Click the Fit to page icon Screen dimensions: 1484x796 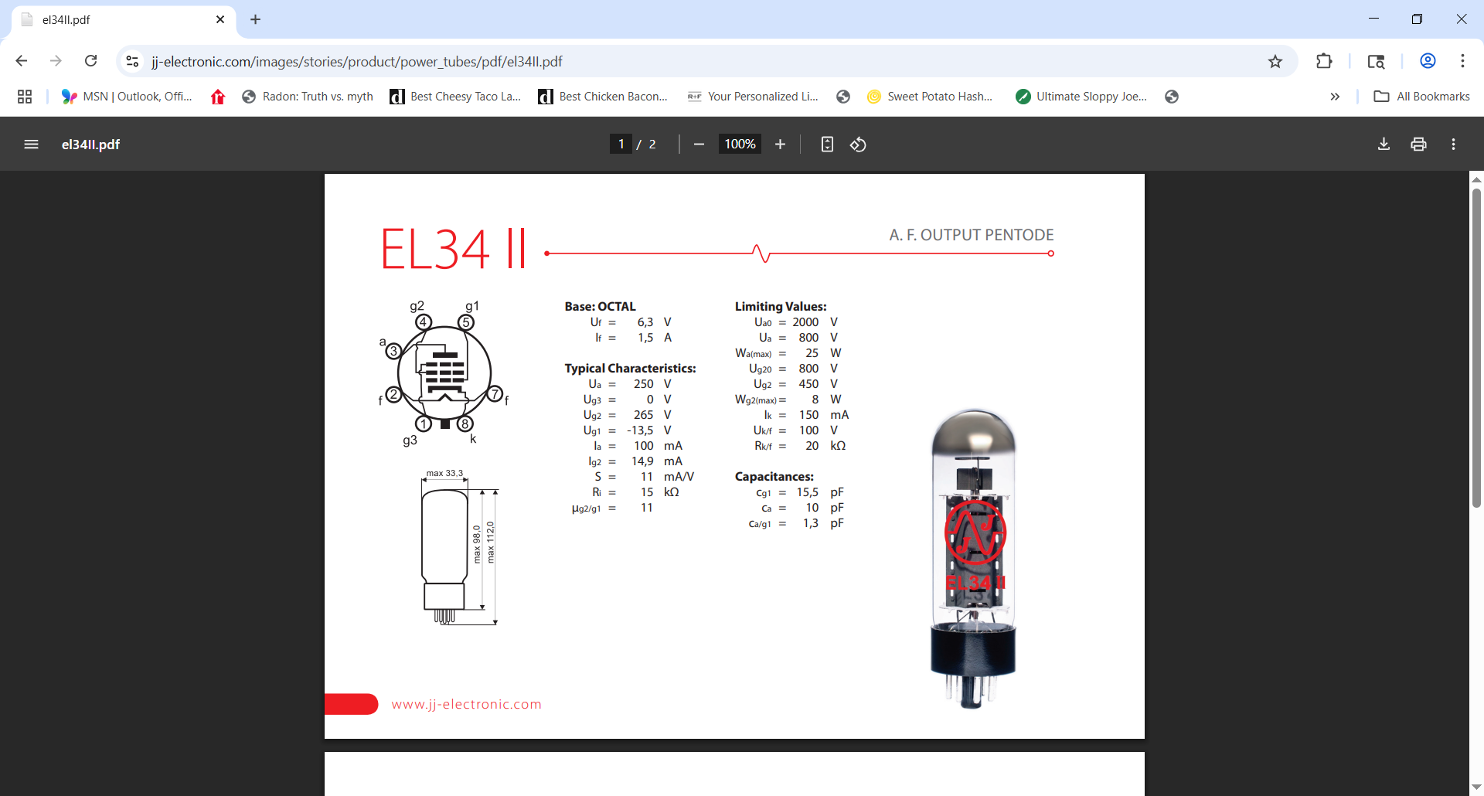coord(827,145)
